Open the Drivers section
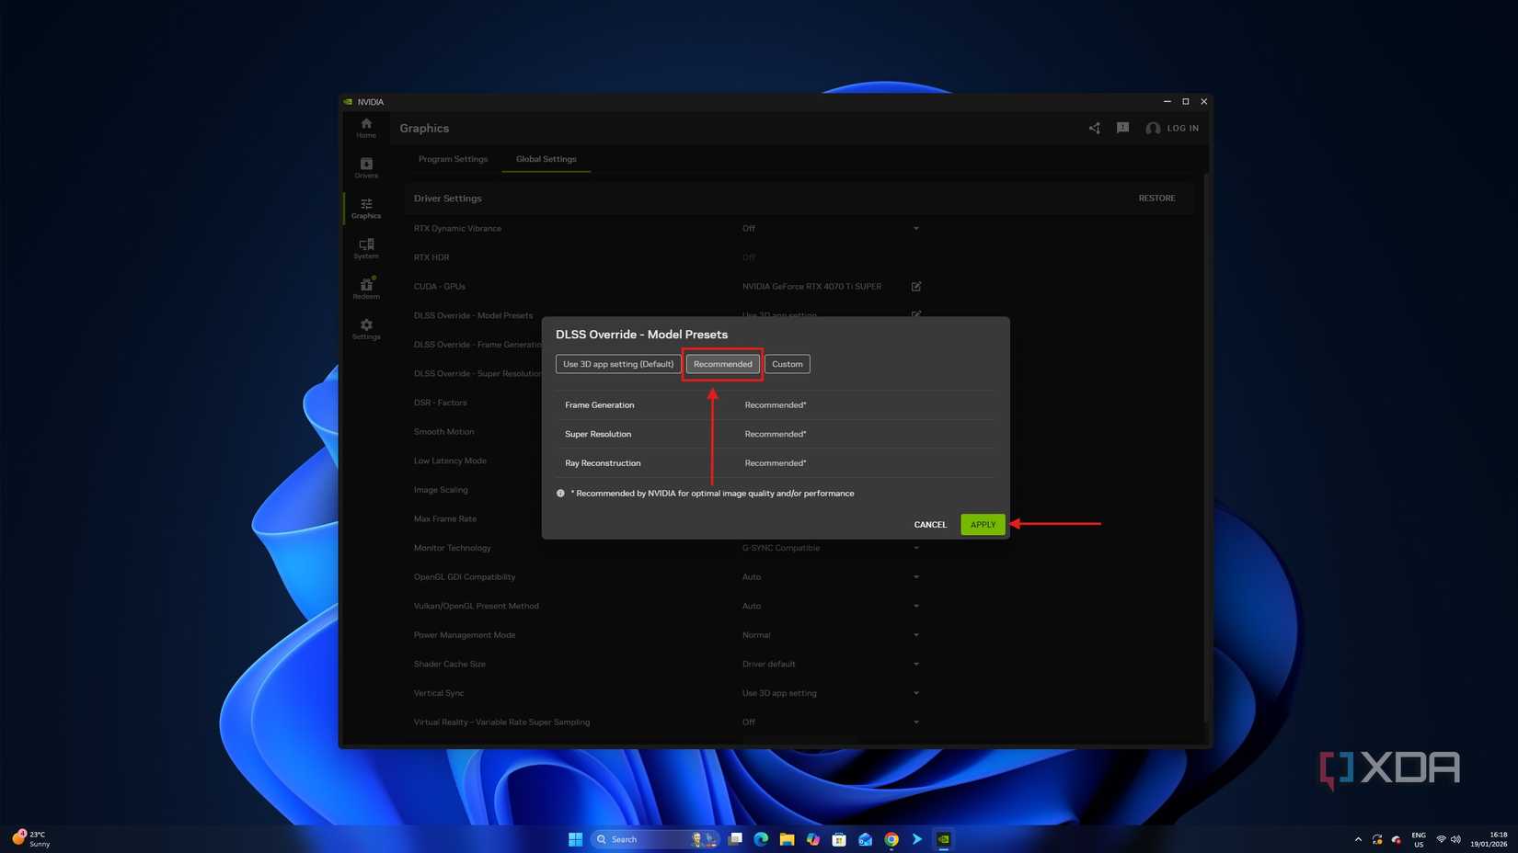This screenshot has width=1518, height=853. point(365,168)
